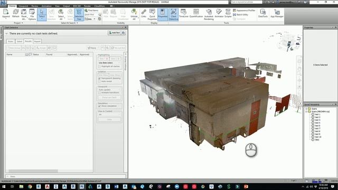Image resolution: width=338 pixels, height=190 pixels.
Task: Toggle the Selection Tree panel
Action: (x=79, y=14)
